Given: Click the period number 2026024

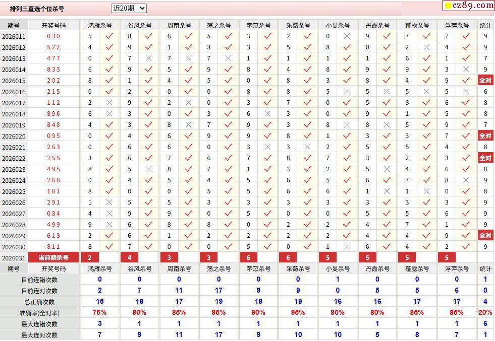Looking at the screenshot, I should click(14, 181).
